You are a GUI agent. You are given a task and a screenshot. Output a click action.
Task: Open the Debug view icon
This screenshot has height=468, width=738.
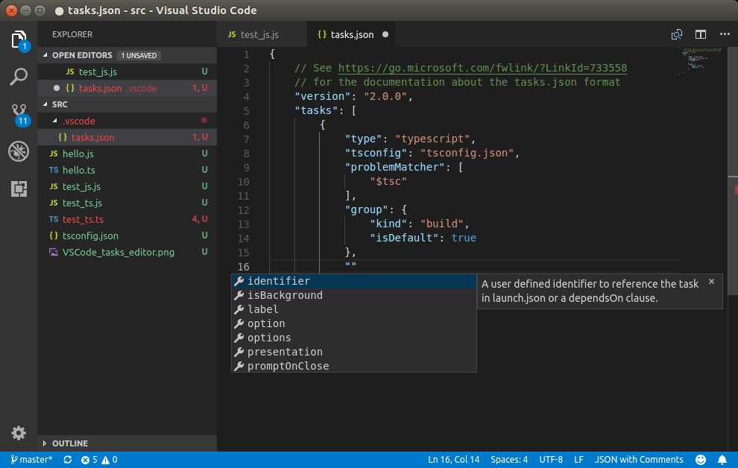pos(19,151)
